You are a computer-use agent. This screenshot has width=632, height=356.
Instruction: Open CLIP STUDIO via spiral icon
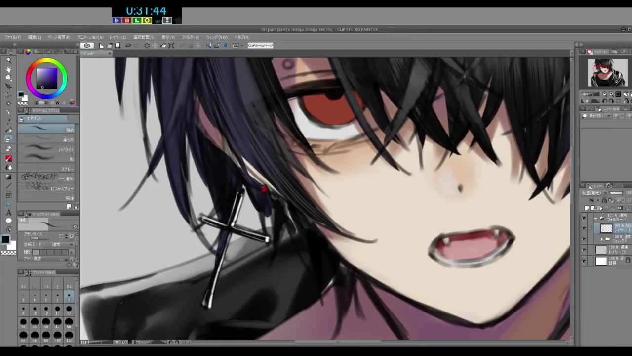click(x=87, y=45)
